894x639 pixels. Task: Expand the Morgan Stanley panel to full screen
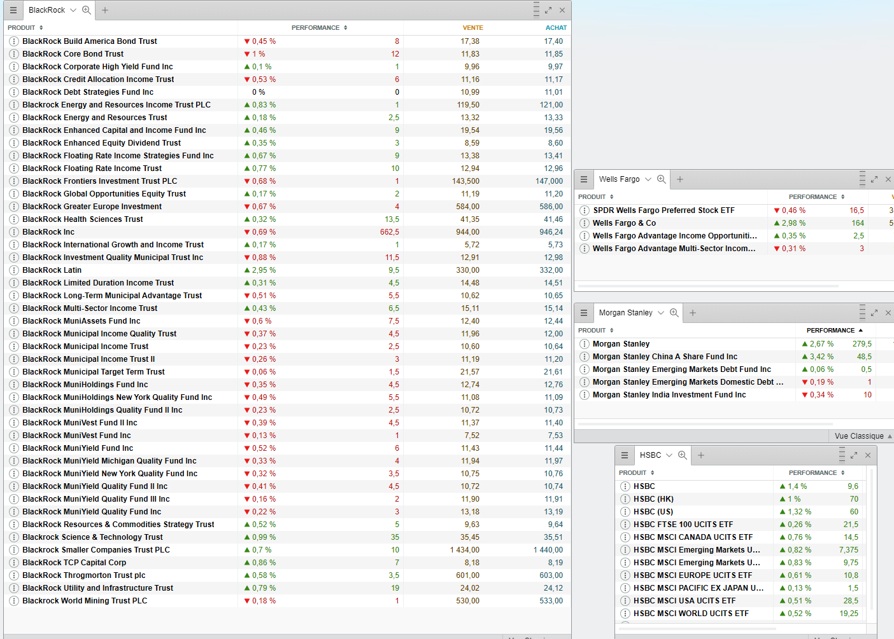pyautogui.click(x=874, y=313)
